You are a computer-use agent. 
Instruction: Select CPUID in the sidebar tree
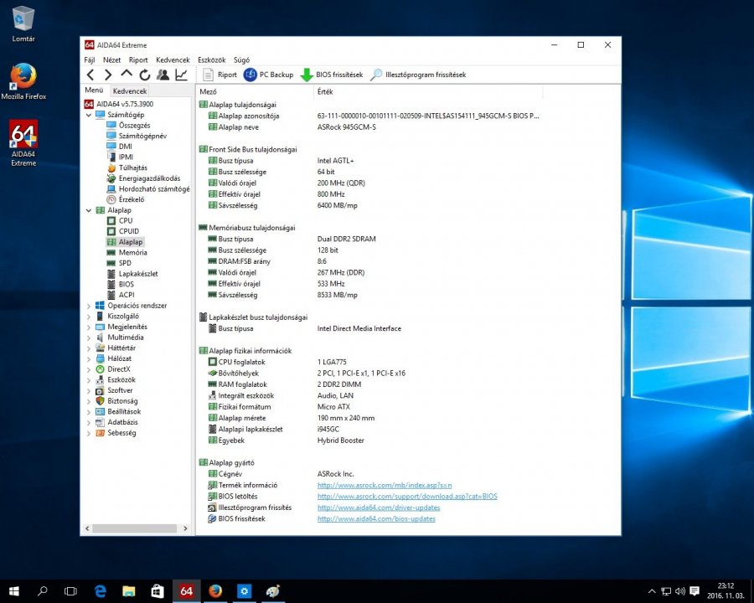129,231
